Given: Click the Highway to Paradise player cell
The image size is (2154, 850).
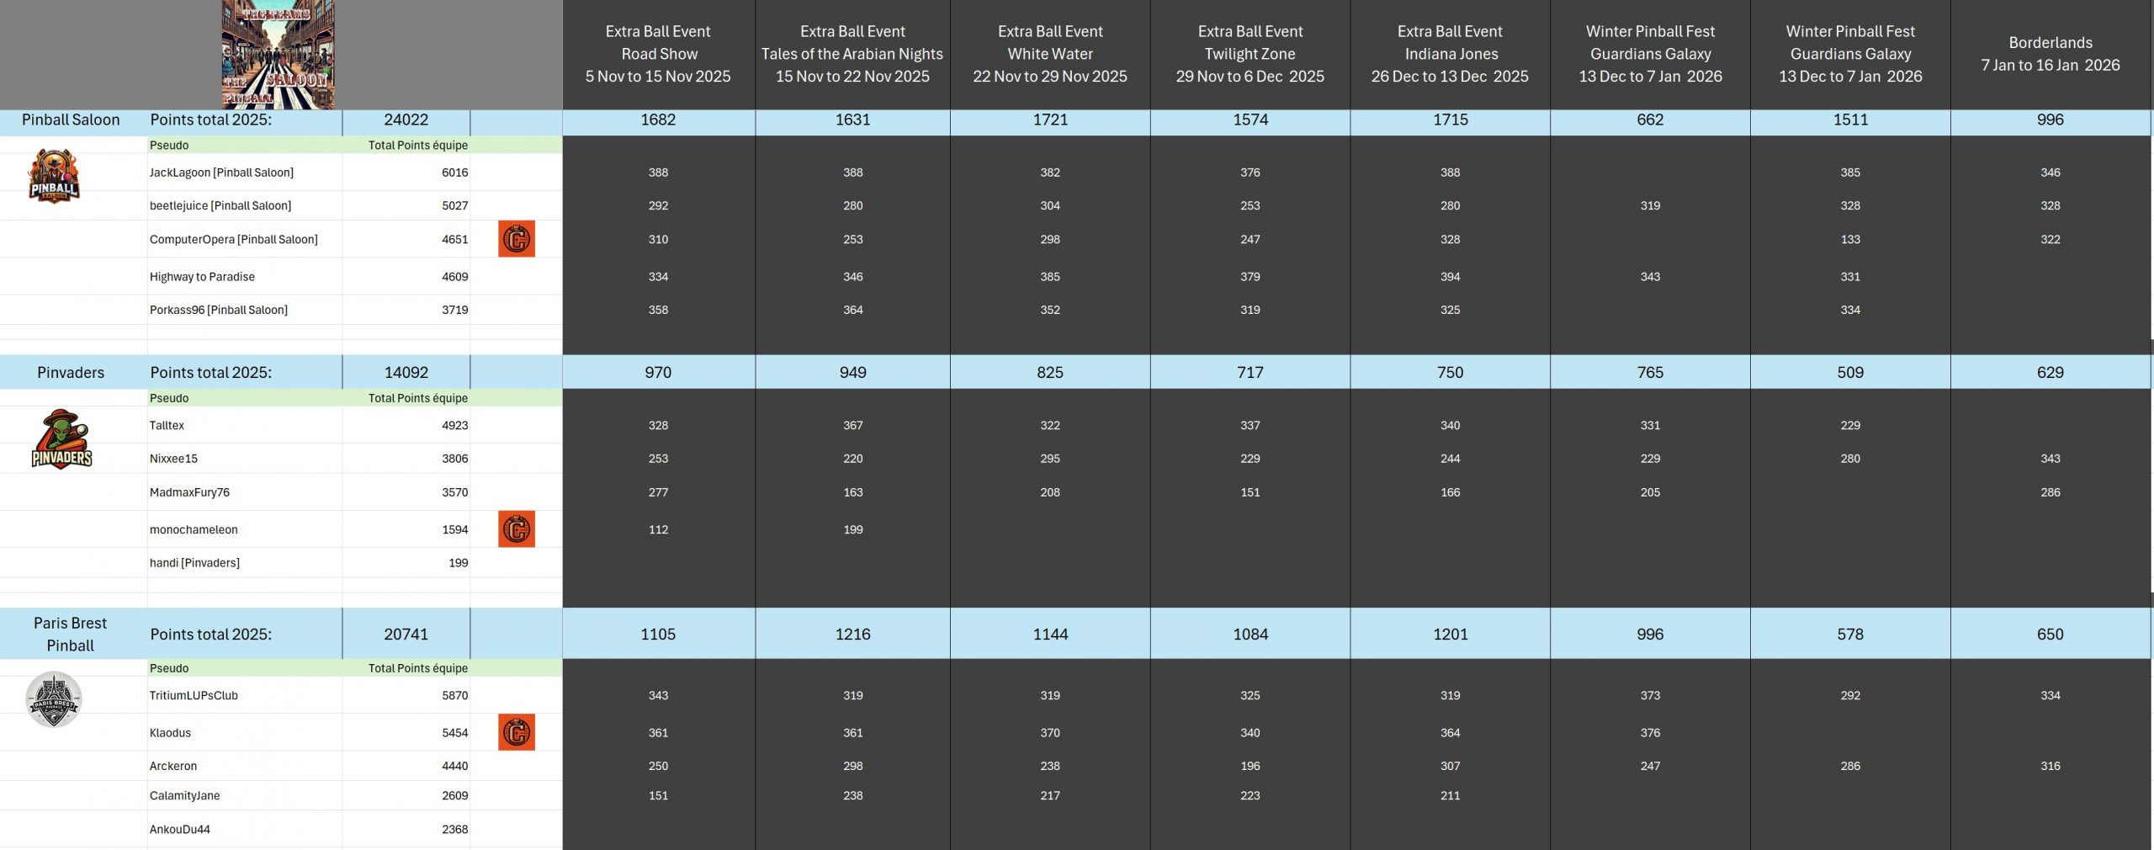Looking at the screenshot, I should pos(202,277).
